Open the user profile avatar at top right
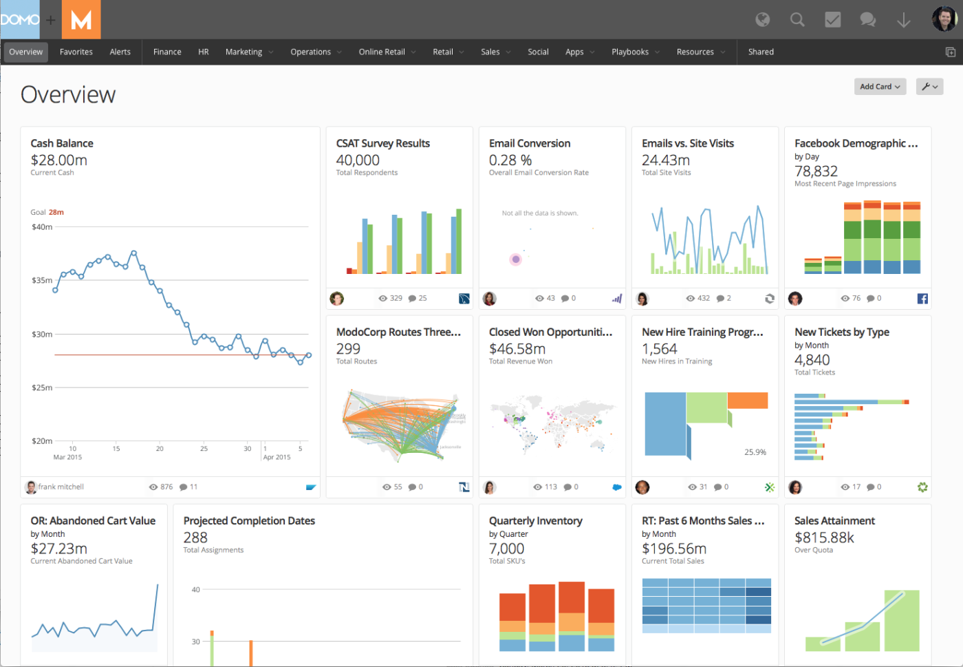 [x=944, y=19]
